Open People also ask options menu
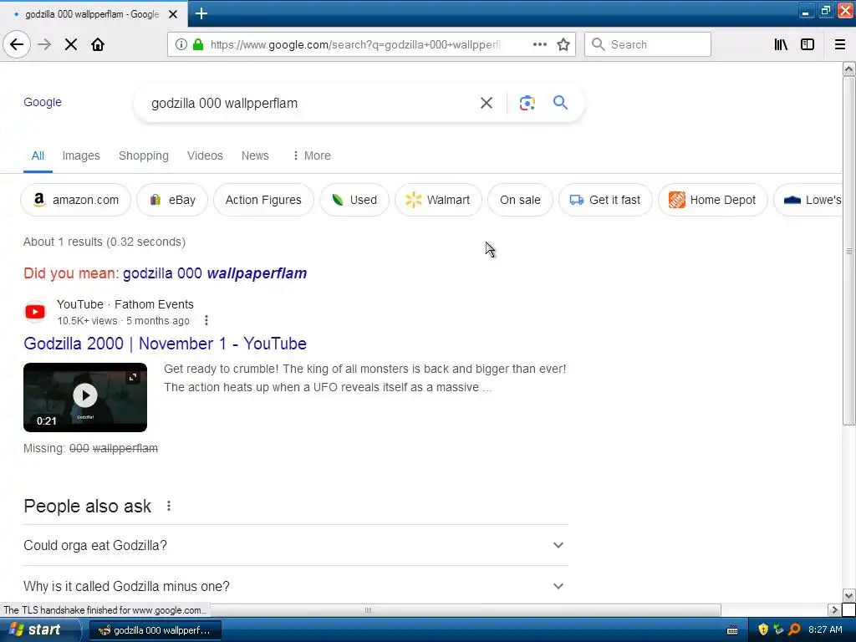This screenshot has width=856, height=642. click(x=169, y=506)
